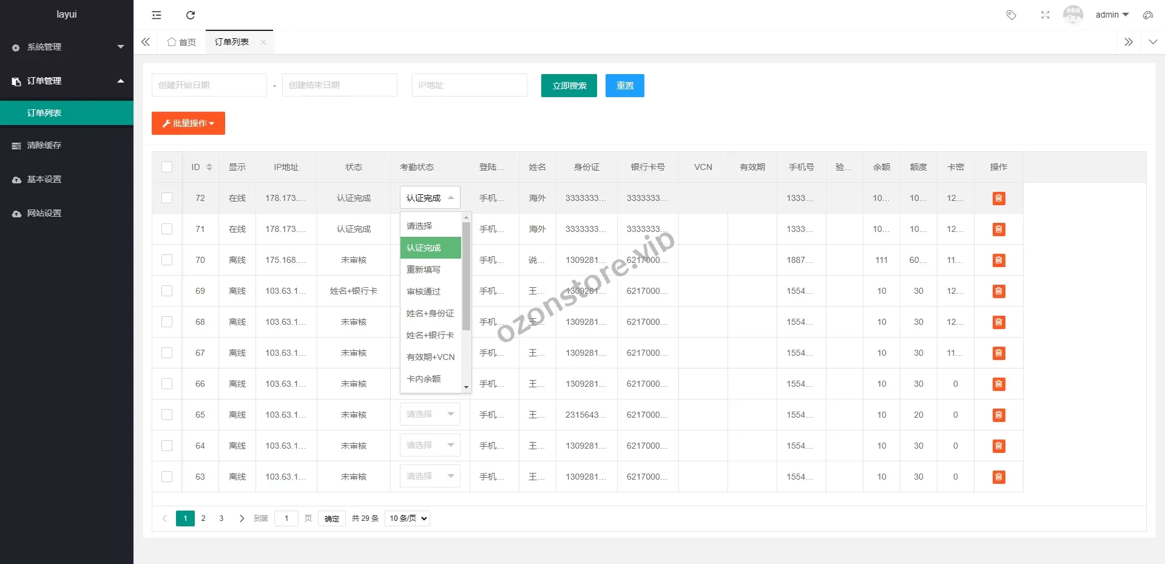Screen dimensions: 1165x564
Task: Switch to the 首页 tab
Action: pyautogui.click(x=181, y=42)
